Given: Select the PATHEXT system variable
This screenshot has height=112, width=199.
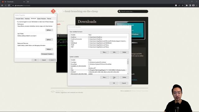Looking at the screenshot, I should coord(99,72).
